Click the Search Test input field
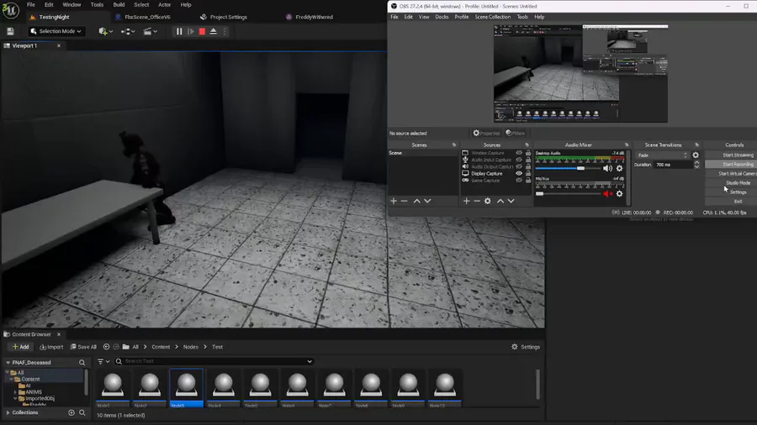Screen dimensions: 757x425 214,361
